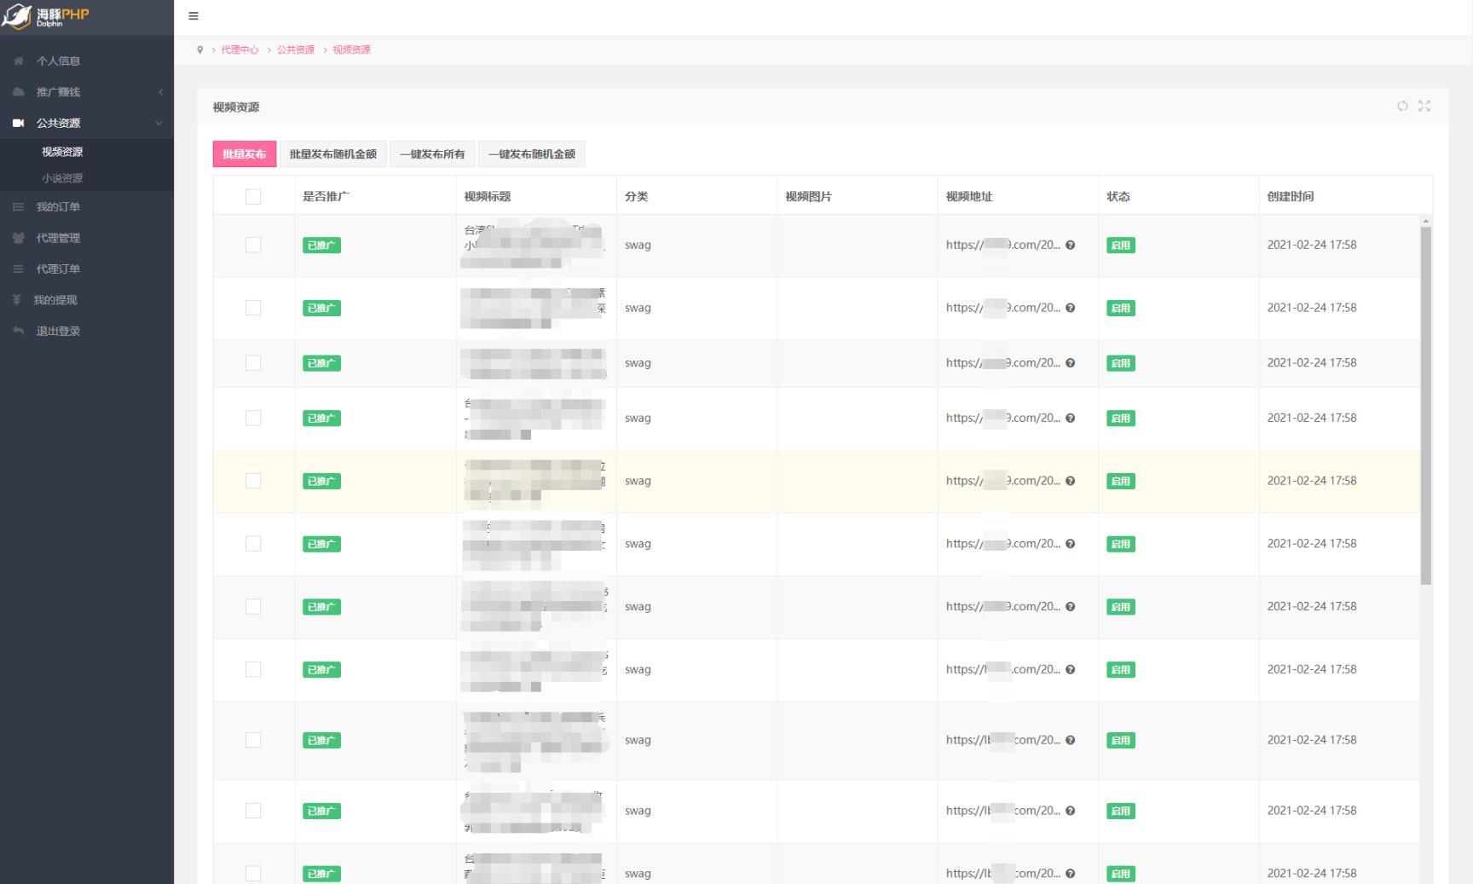The height and width of the screenshot is (884, 1473).
Task: Expand the 推广赚钱 submenu arrow
Action: [x=160, y=92]
